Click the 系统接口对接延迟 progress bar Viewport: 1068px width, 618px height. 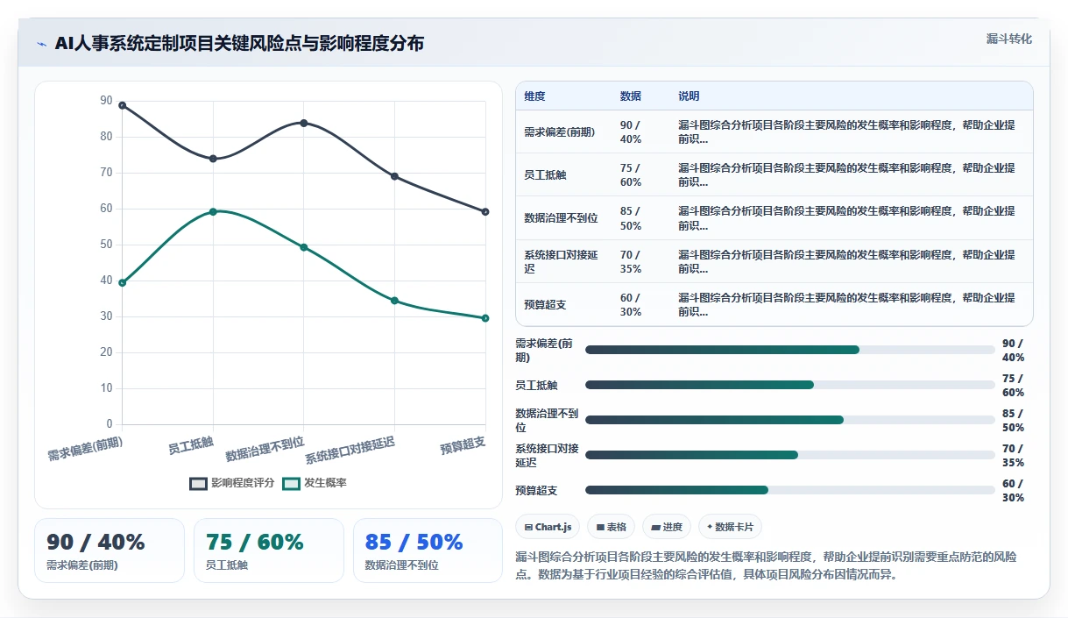tap(790, 455)
